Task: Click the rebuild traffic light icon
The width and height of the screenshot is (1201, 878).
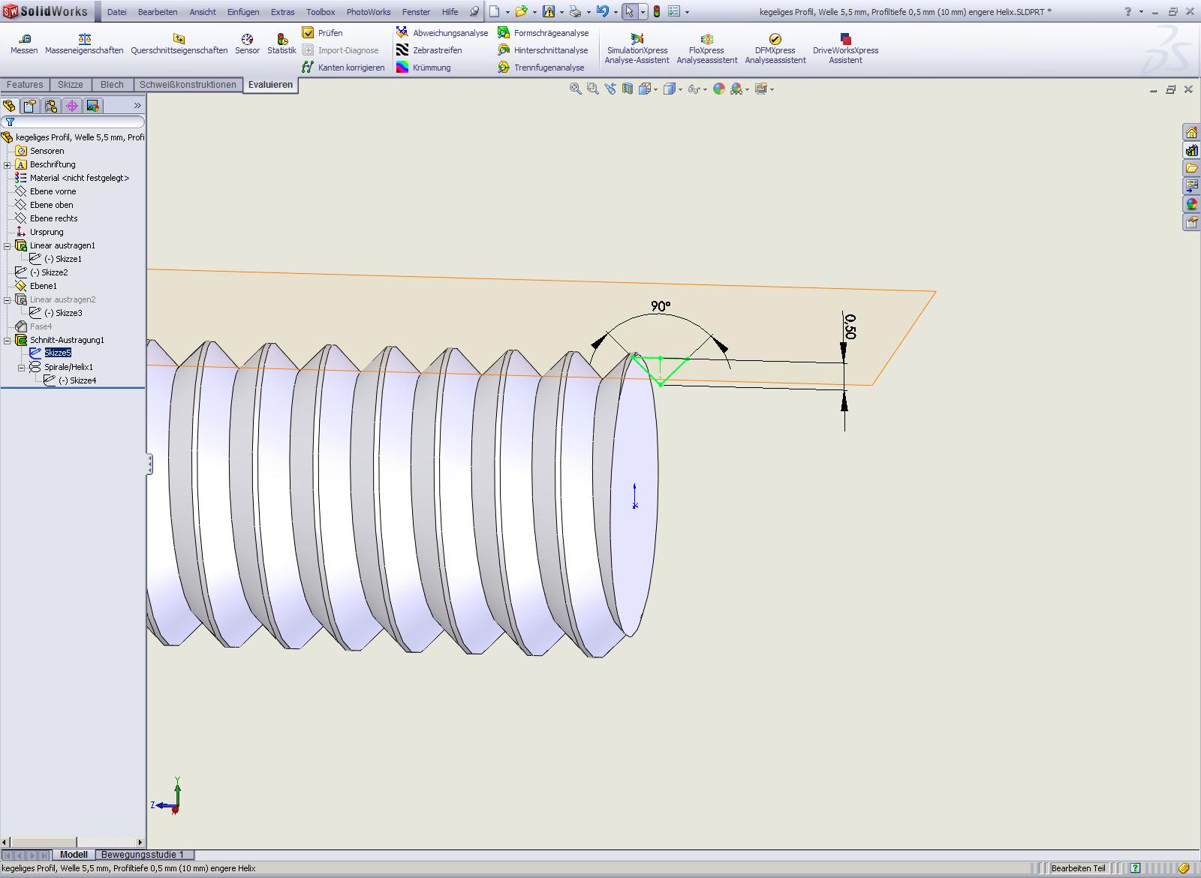Action: coord(656,12)
